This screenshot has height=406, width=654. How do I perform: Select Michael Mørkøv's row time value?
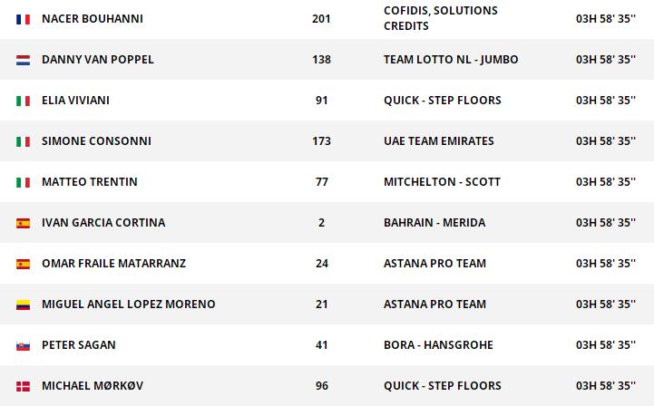click(605, 386)
